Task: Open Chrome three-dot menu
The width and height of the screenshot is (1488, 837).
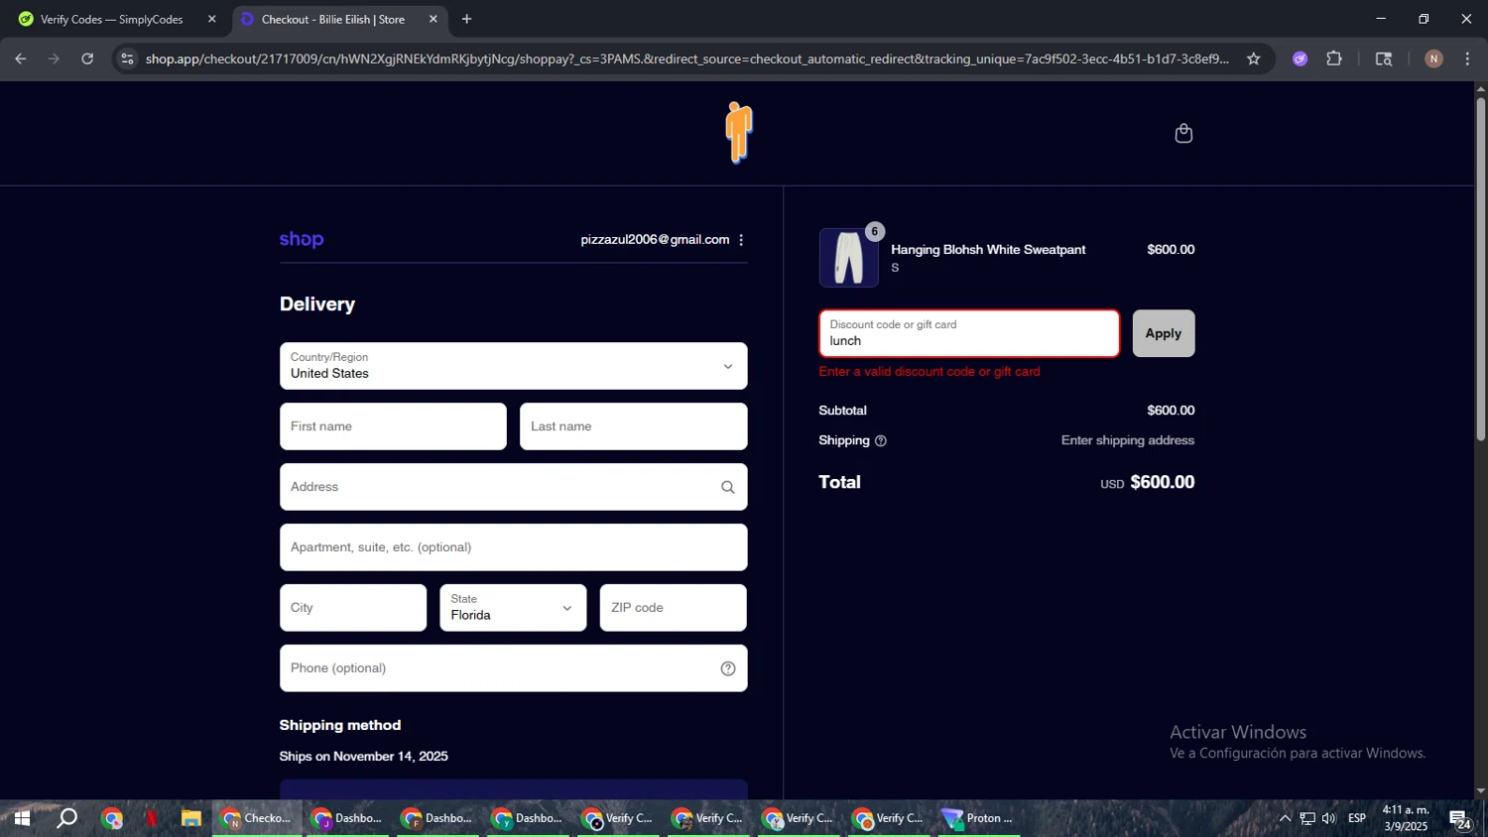Action: pos(1467,59)
